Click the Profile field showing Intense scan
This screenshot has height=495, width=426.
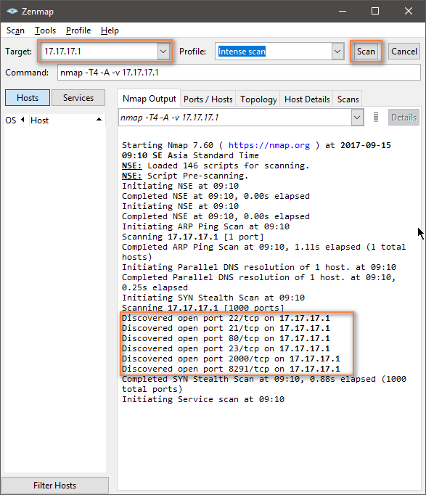pyautogui.click(x=274, y=51)
